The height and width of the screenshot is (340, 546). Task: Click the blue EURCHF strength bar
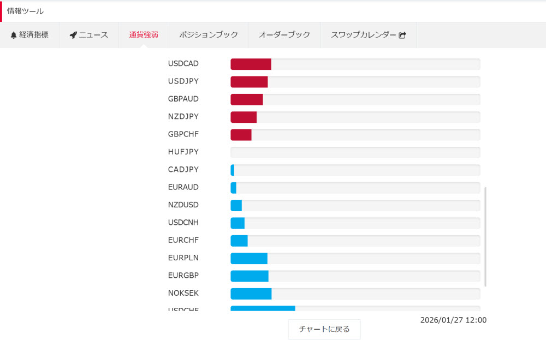pos(239,241)
